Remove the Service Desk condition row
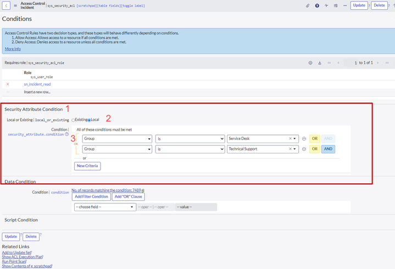395x269 pixels. pos(304,139)
